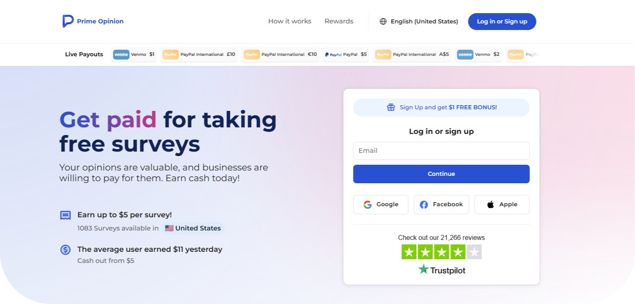Click the Facebook logo icon
The height and width of the screenshot is (304, 635).
tap(424, 205)
